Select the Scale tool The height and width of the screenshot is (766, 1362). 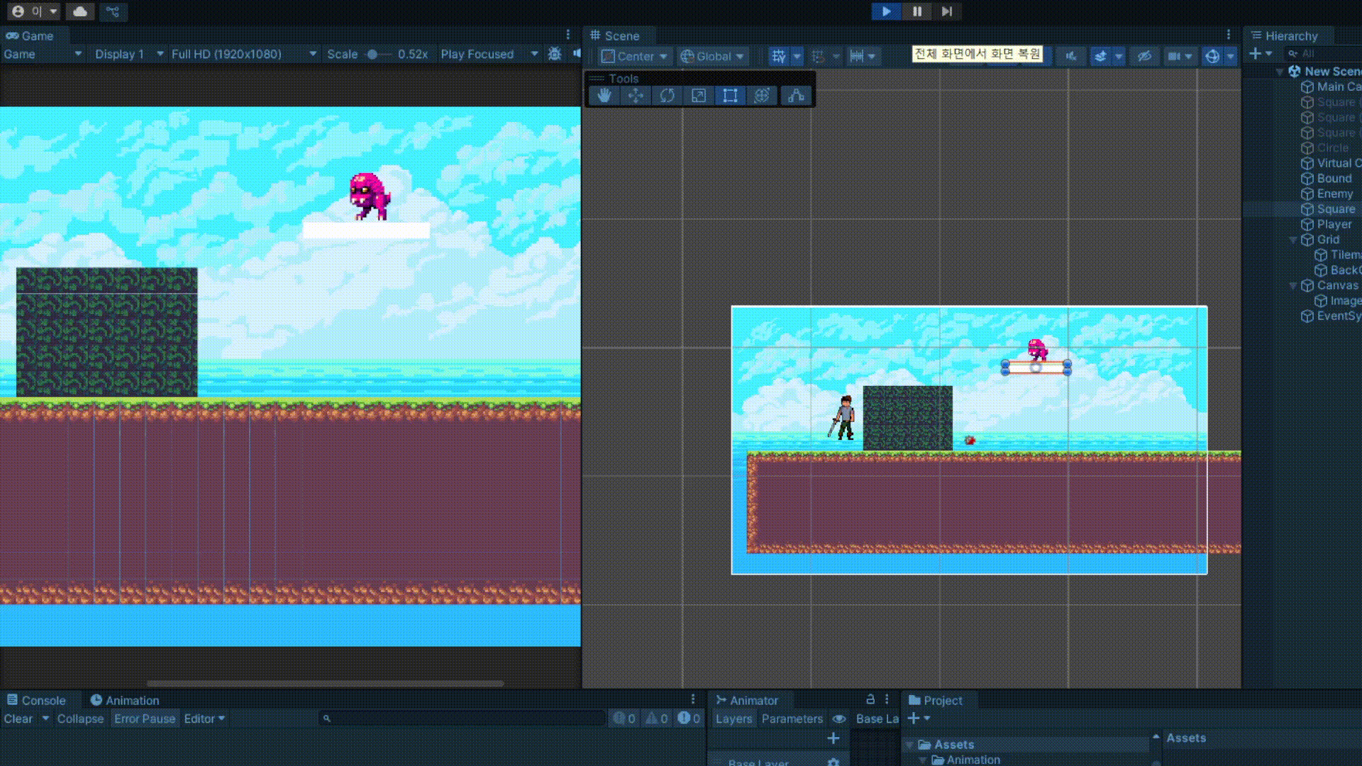[699, 96]
